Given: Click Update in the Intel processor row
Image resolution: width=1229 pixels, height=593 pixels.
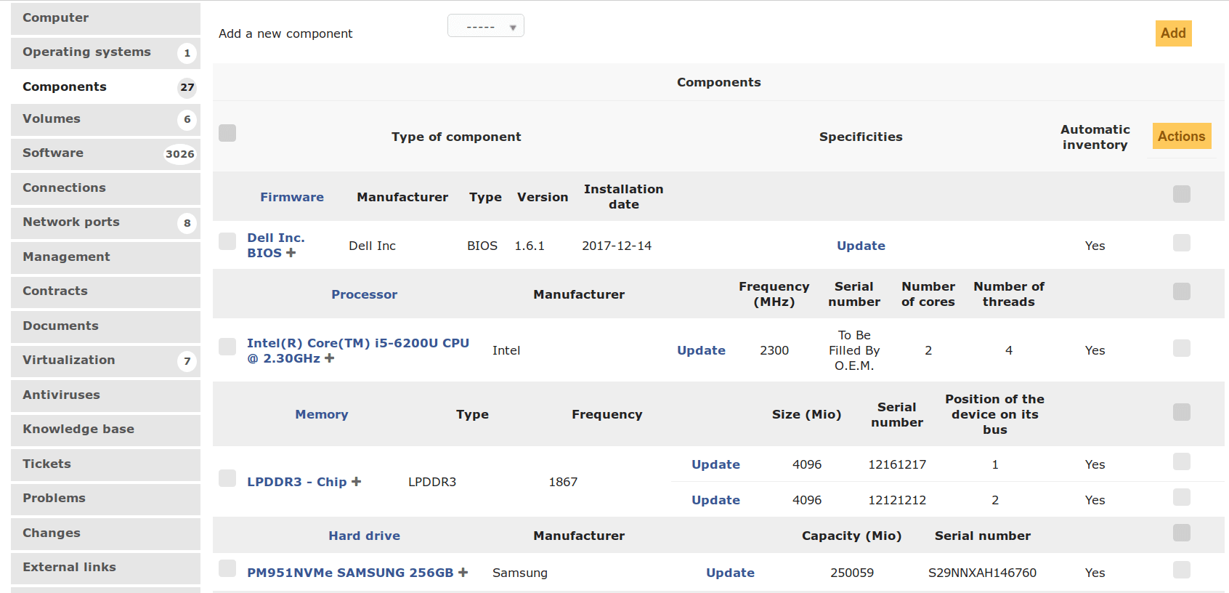Looking at the screenshot, I should [701, 350].
